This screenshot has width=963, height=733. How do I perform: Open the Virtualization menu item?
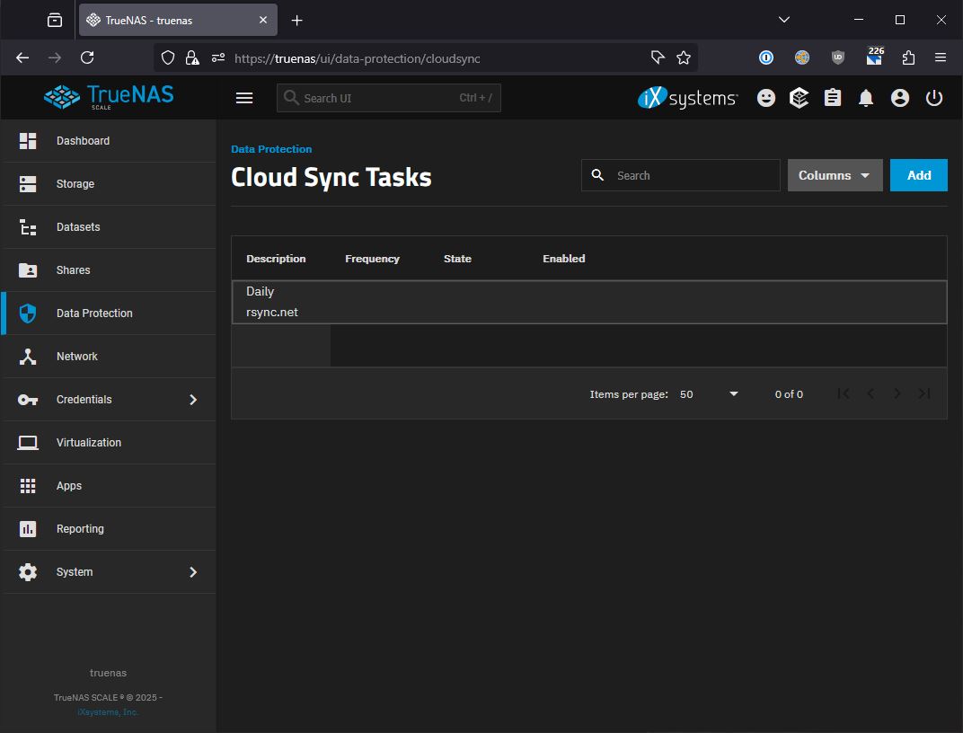[109, 443]
